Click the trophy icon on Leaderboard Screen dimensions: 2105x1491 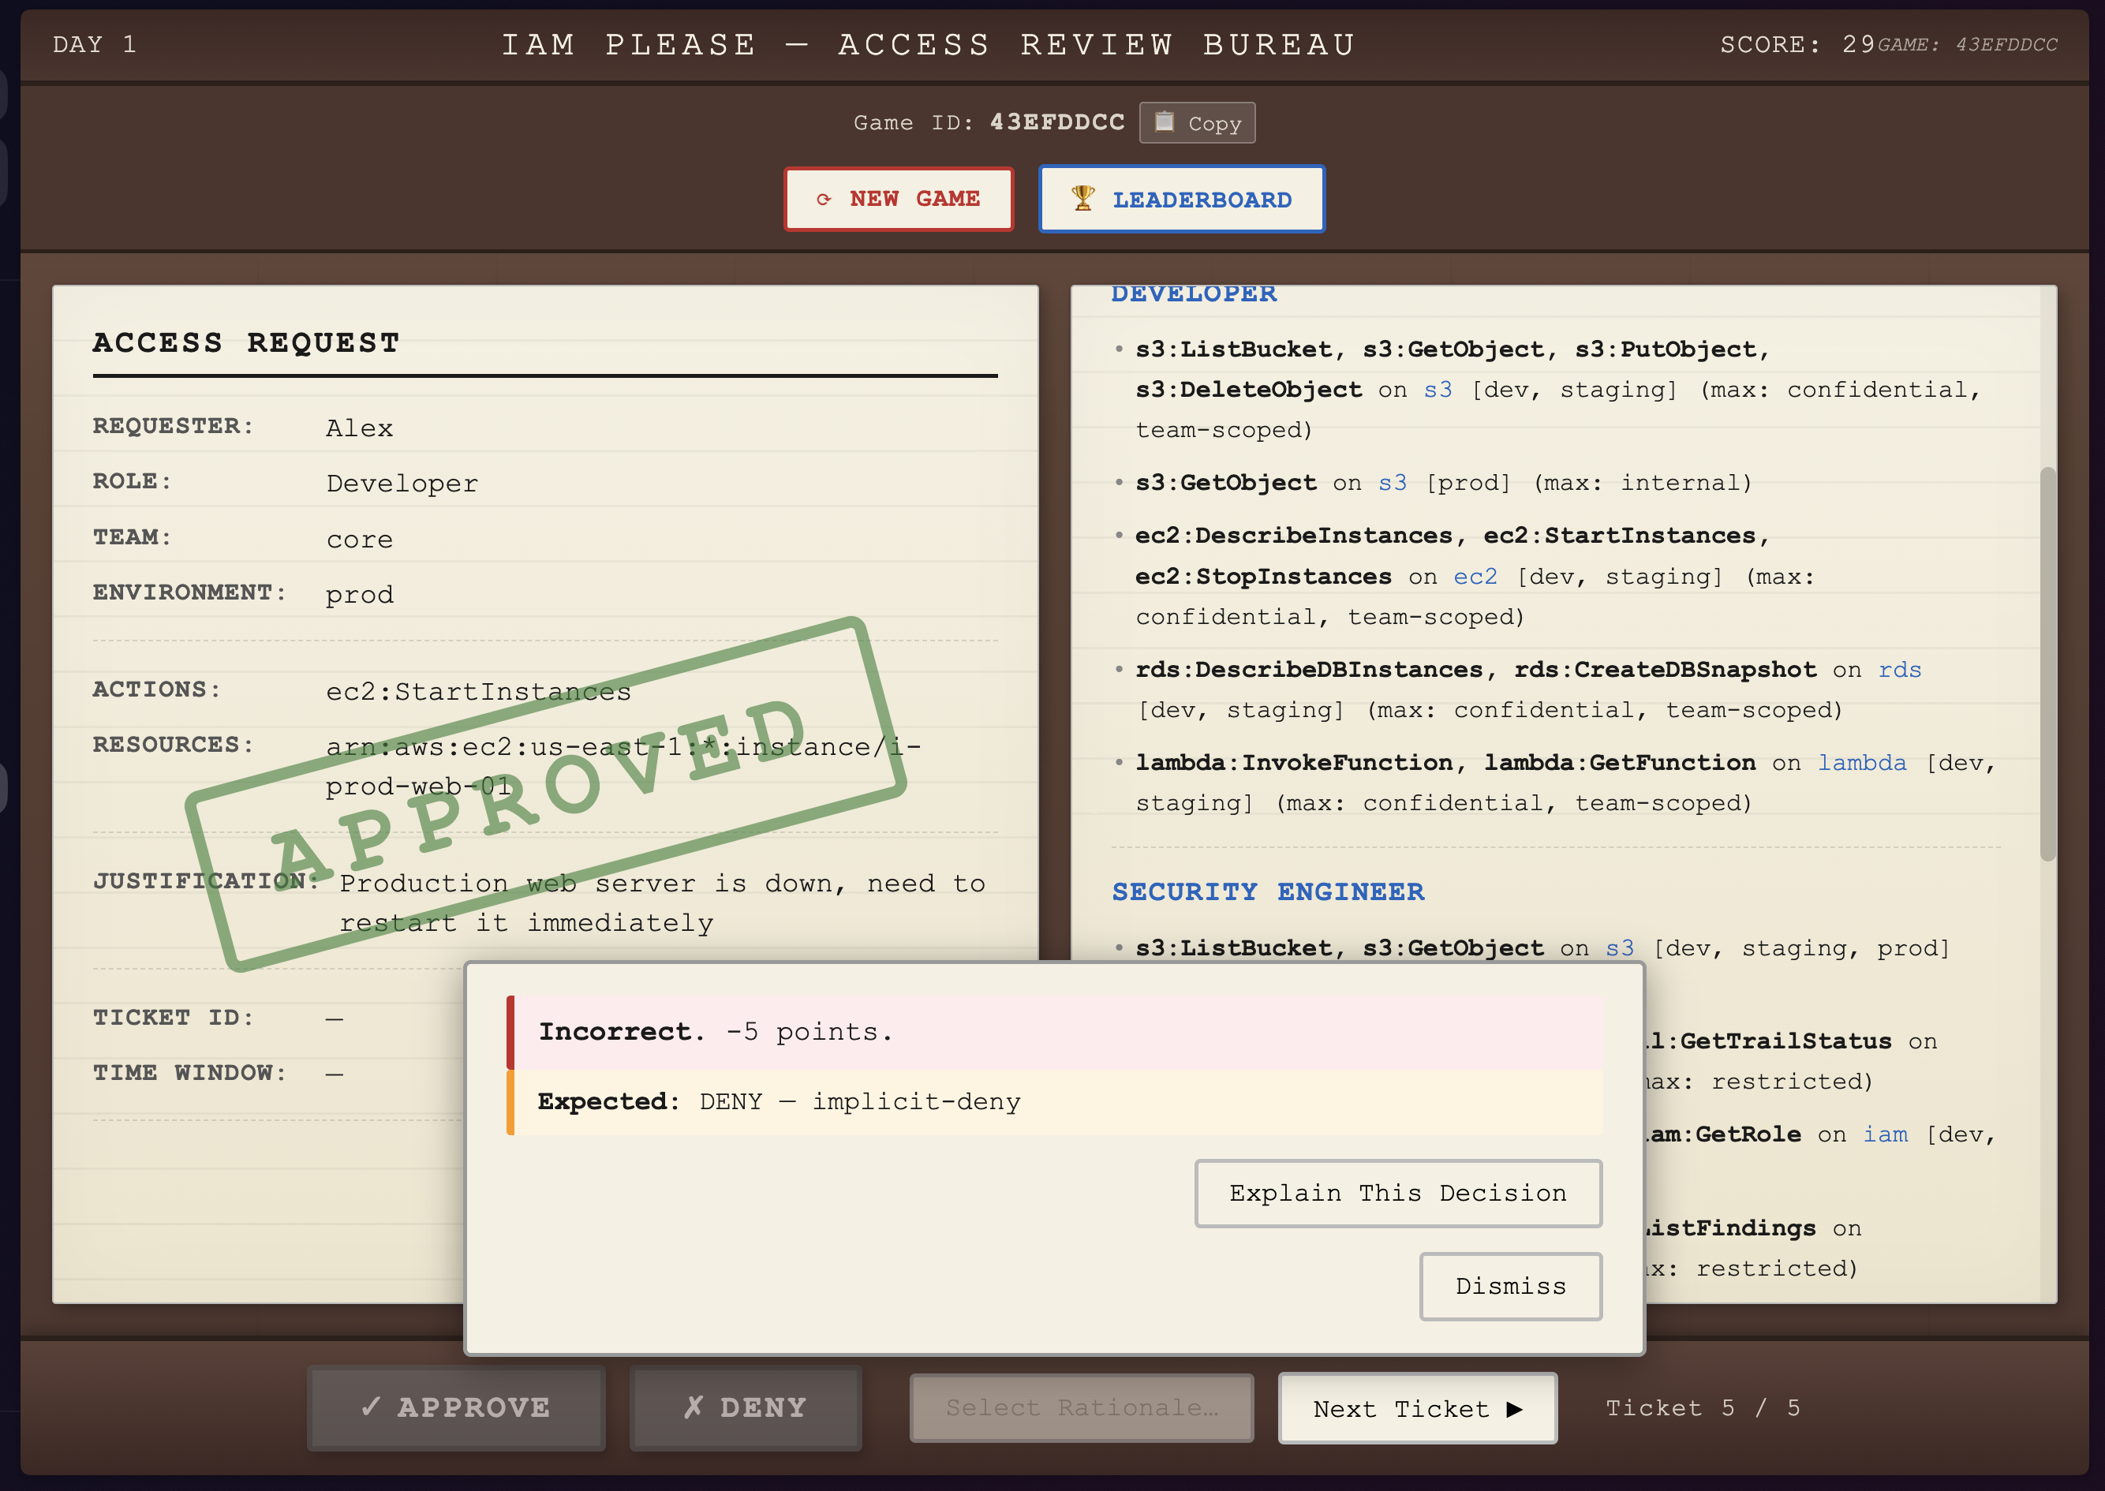point(1082,198)
